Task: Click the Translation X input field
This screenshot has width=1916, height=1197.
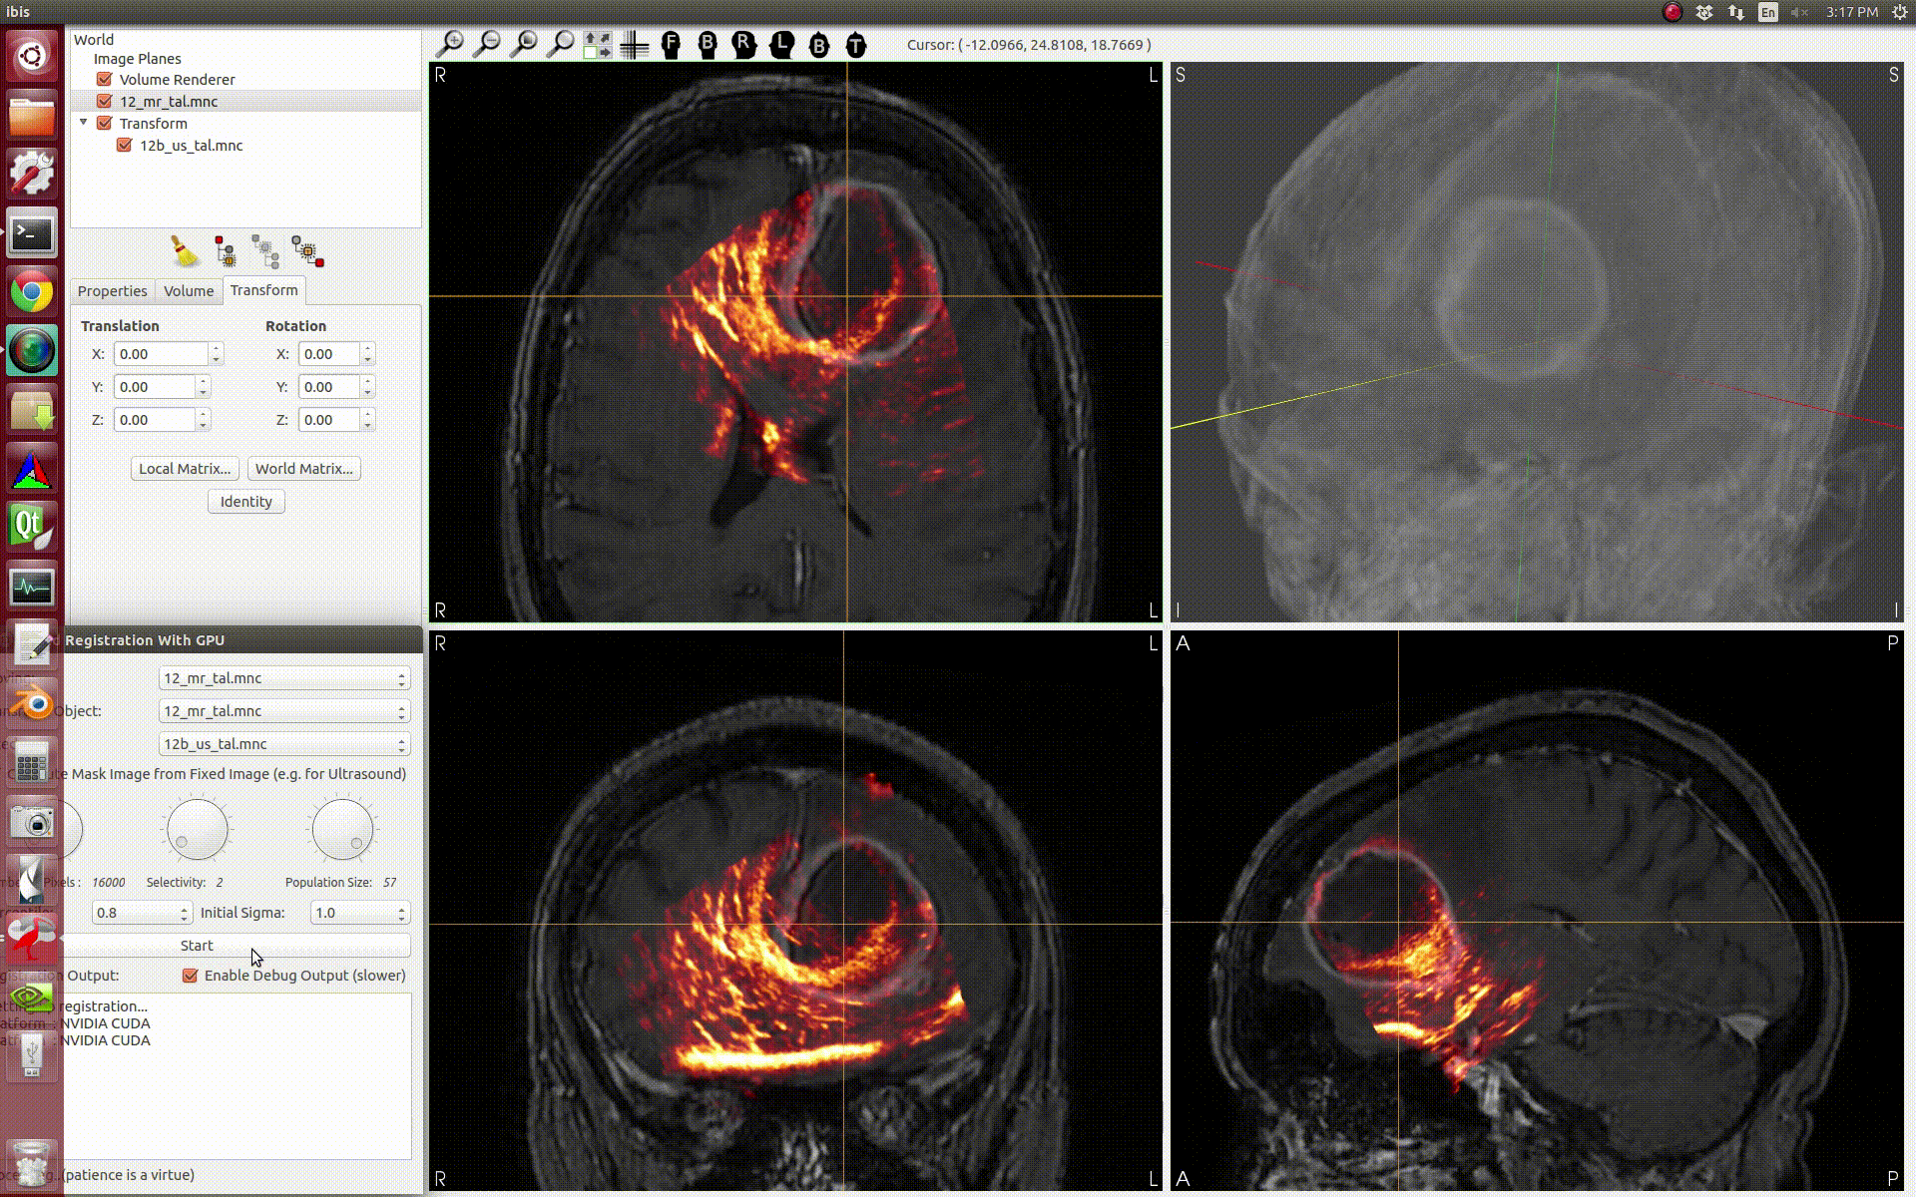Action: point(160,353)
